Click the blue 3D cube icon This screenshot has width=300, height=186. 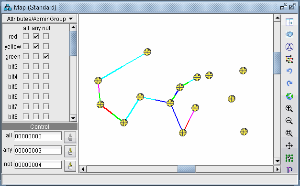[x=289, y=34]
